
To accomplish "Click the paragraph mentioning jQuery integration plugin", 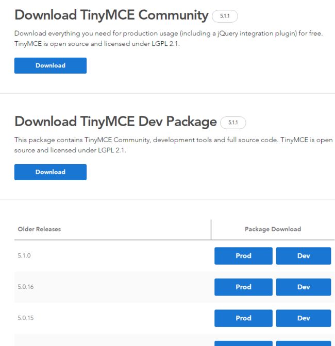I will 169,39.
